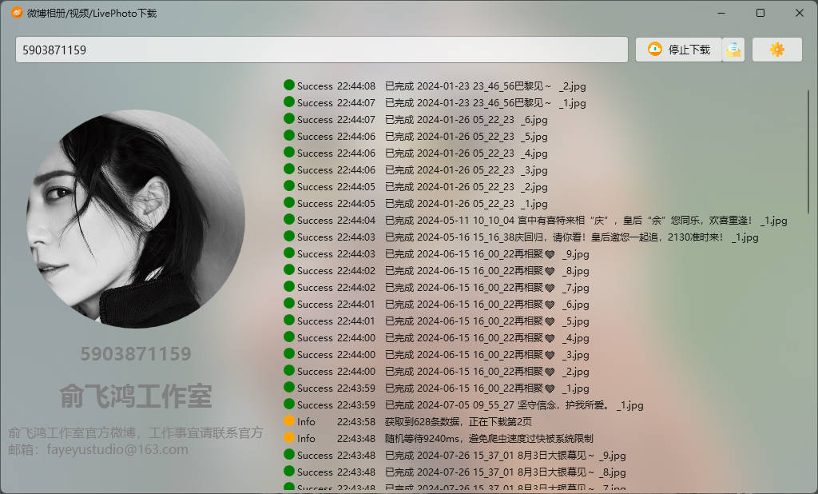818x494 pixels.
Task: Select log row 再相聚 _7.jpg
Action: pyautogui.click(x=437, y=287)
